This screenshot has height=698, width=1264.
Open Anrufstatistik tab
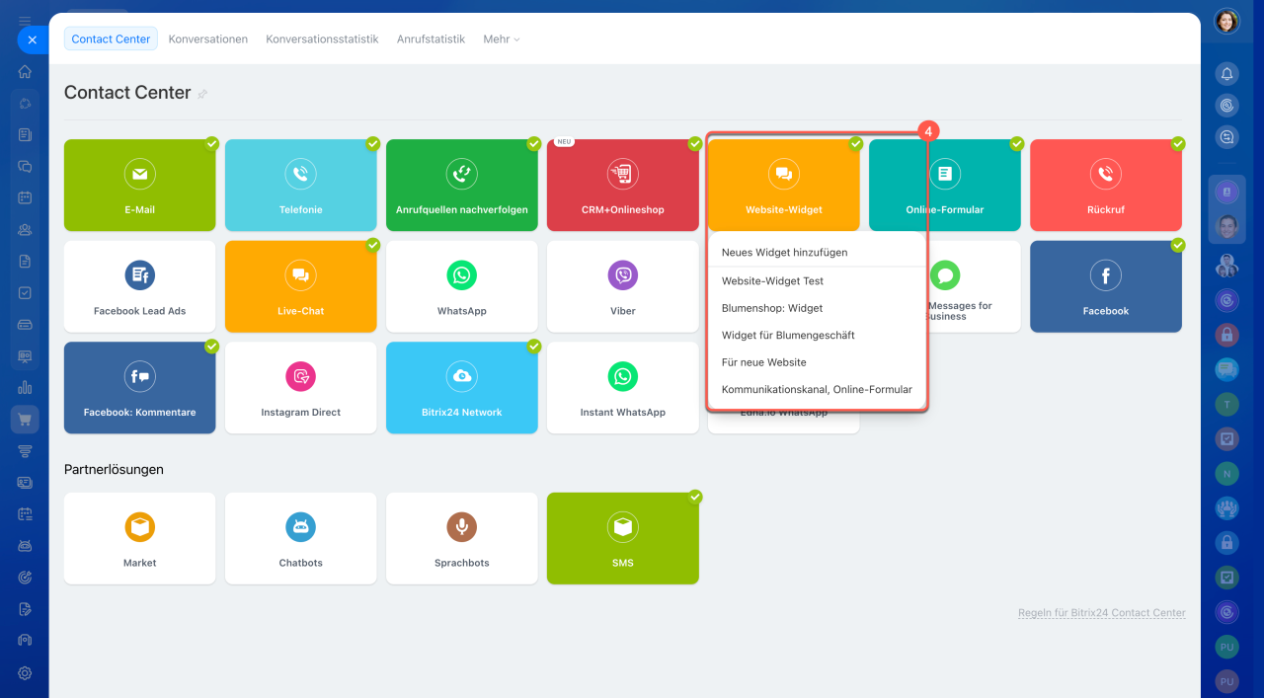pos(431,39)
